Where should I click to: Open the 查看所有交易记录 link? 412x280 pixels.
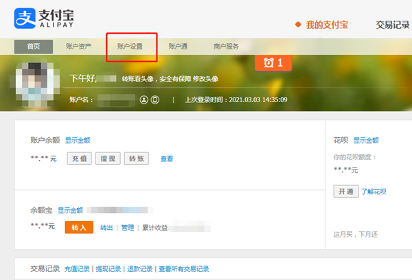tap(184, 269)
